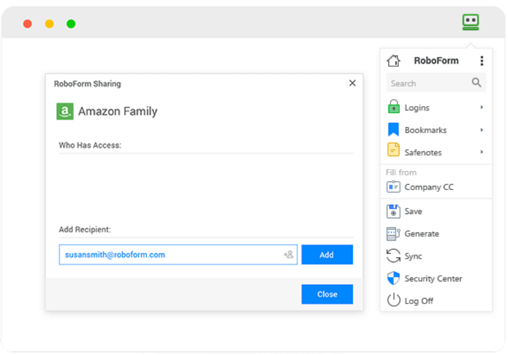
Task: Expand the Safenotes submenu arrow
Action: click(482, 152)
